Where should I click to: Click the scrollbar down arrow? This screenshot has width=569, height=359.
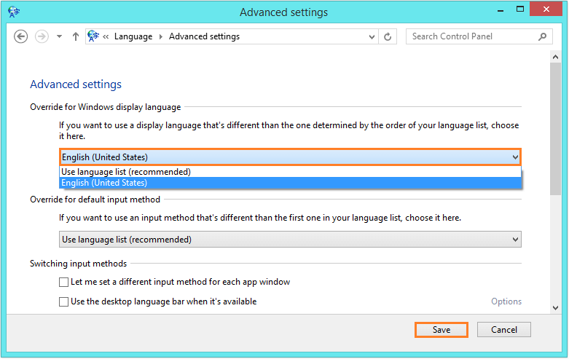[x=555, y=308]
